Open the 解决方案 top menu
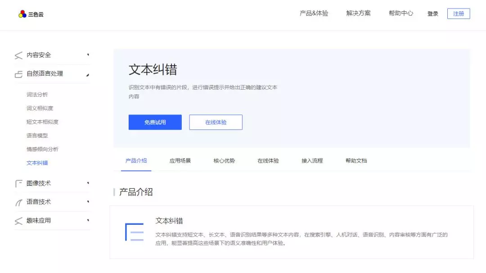The image size is (486, 273). coord(358,14)
